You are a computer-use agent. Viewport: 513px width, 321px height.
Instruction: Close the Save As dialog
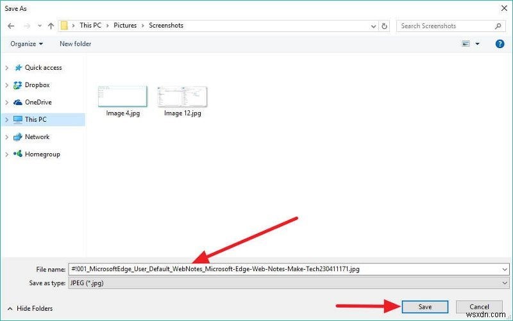point(504,8)
